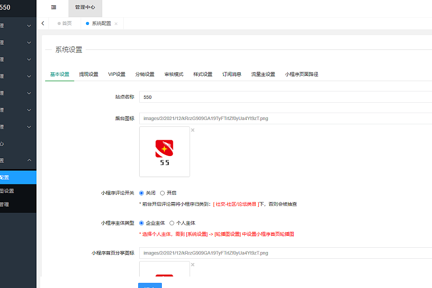Close the 系统配置 page tab
The width and height of the screenshot is (432, 288).
pos(116,24)
